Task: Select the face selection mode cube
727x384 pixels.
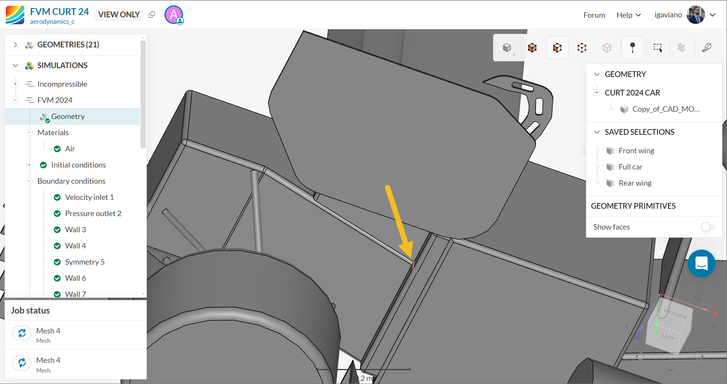Action: coord(557,48)
